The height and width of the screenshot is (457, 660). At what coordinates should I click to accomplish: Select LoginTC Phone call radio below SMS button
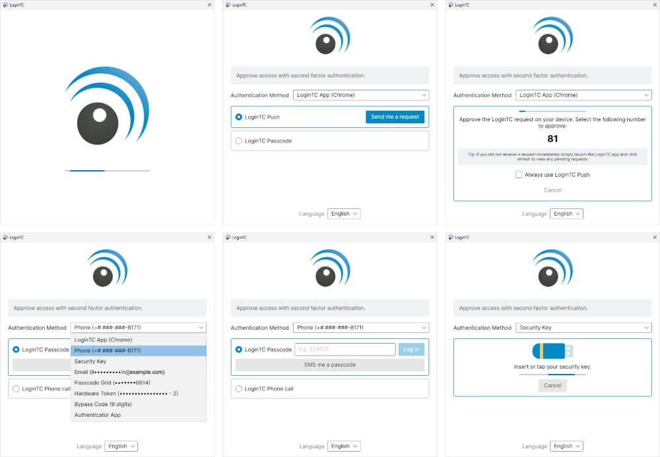[239, 388]
